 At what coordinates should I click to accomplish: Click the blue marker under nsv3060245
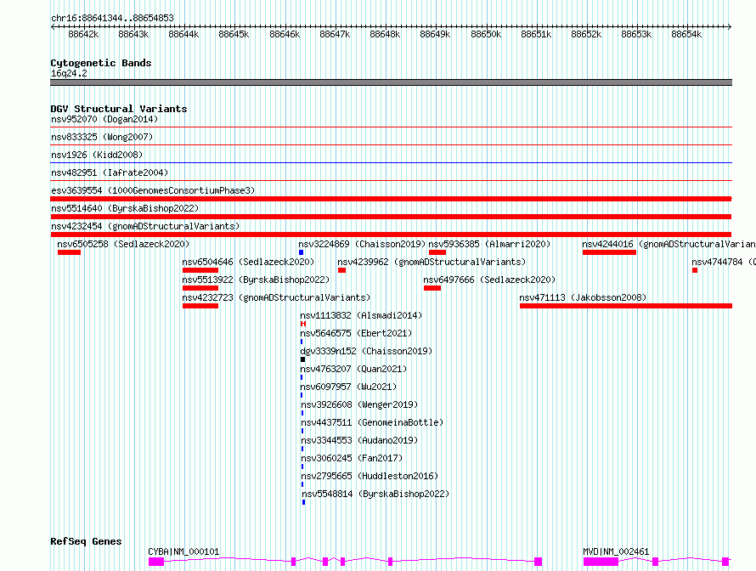[302, 466]
